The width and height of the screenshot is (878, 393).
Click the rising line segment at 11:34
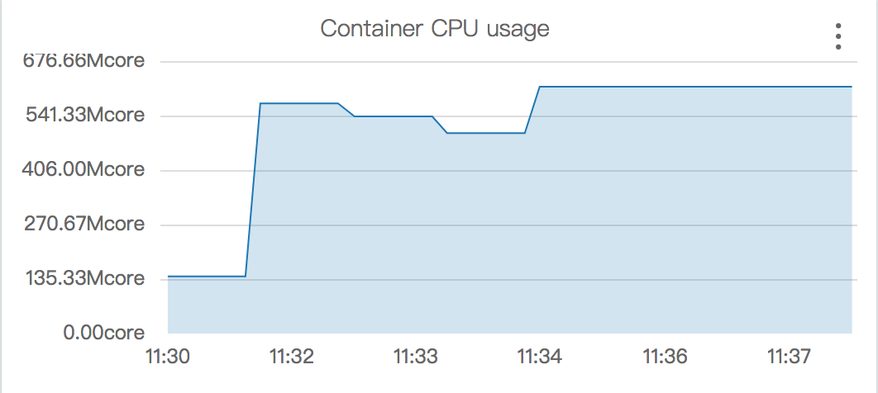(x=532, y=110)
